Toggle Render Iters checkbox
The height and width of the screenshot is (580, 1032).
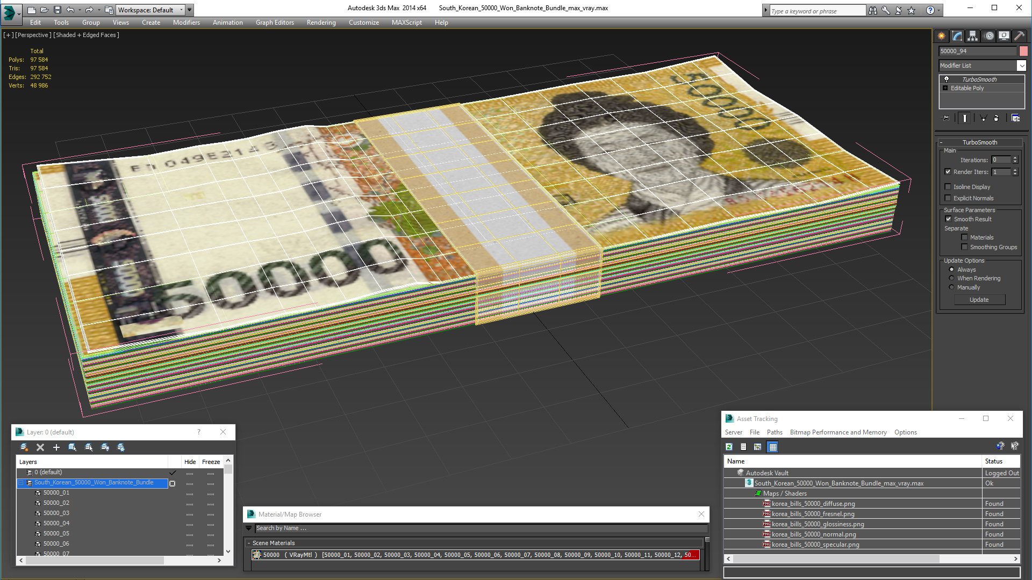pyautogui.click(x=948, y=172)
